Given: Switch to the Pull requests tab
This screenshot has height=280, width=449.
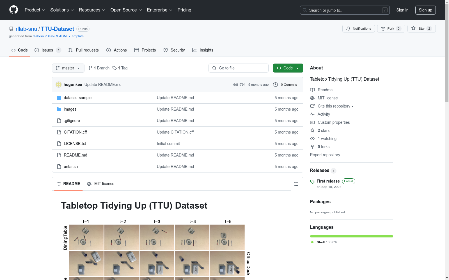Looking at the screenshot, I should [x=84, y=50].
